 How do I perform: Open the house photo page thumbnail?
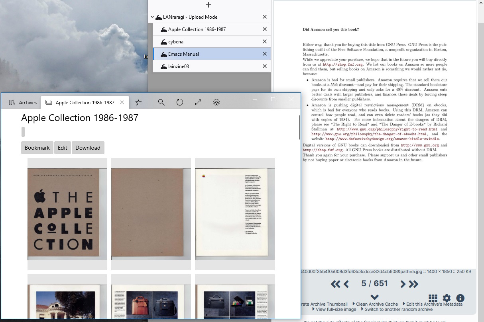tap(67, 297)
